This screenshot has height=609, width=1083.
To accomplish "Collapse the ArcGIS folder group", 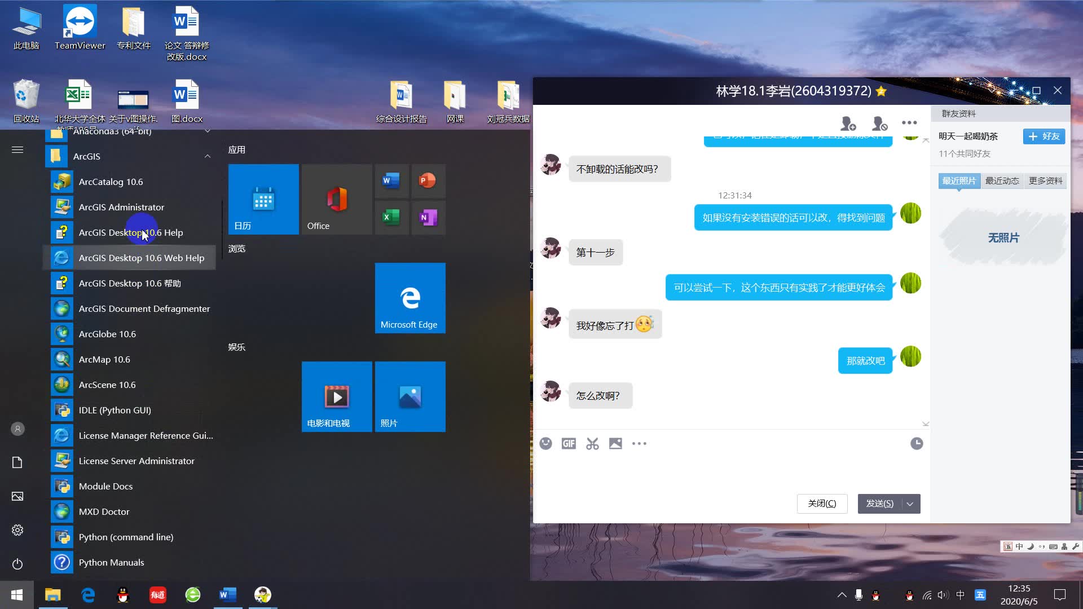I will point(207,156).
